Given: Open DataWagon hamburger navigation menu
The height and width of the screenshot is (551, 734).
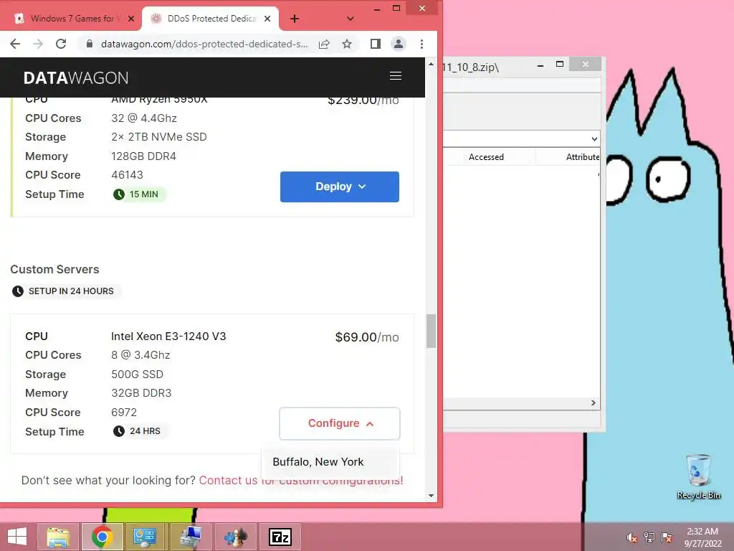Looking at the screenshot, I should [396, 76].
